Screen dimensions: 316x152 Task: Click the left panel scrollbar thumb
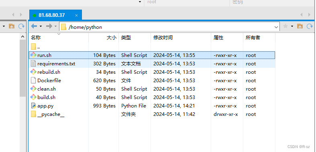22,69
